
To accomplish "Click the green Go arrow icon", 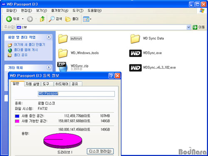I will (x=195, y=27).
